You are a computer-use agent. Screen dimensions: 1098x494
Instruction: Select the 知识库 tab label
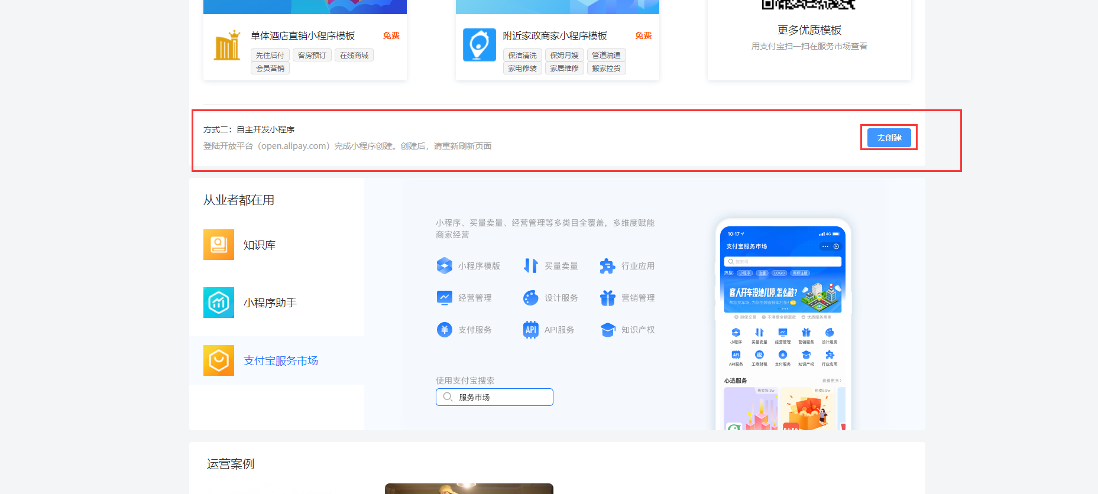coord(260,245)
